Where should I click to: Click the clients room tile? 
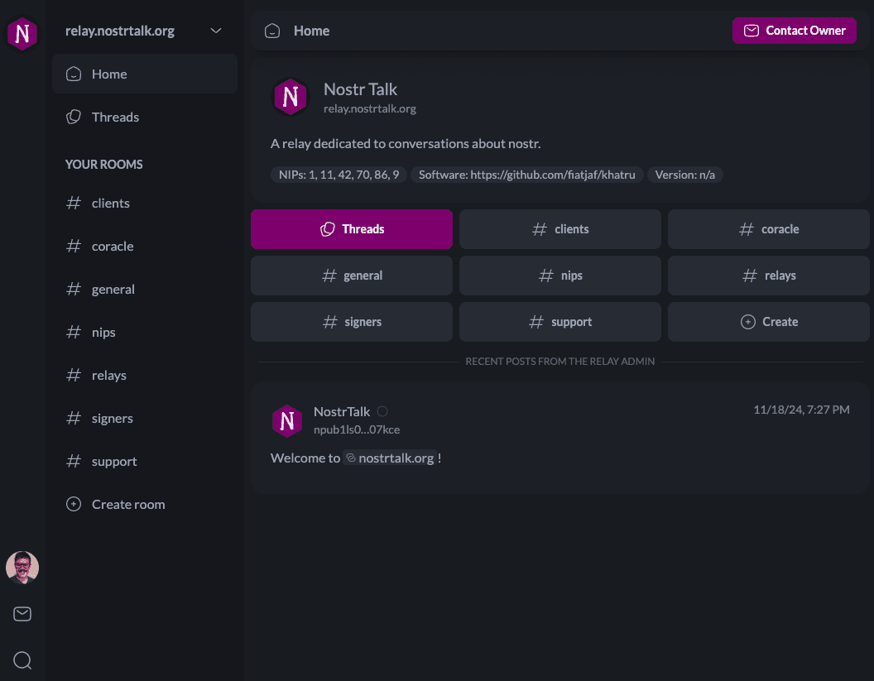(560, 229)
